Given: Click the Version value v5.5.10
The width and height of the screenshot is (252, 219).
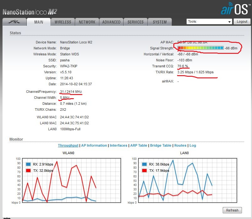Looking at the screenshot, I should 66,72.
